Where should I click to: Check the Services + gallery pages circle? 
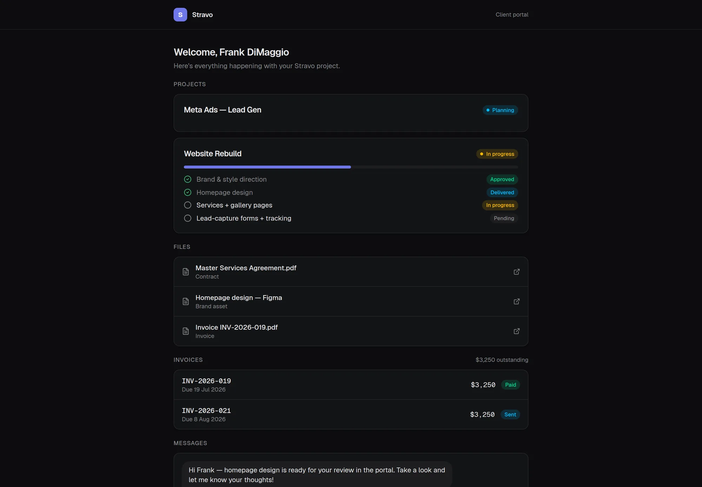click(x=188, y=205)
